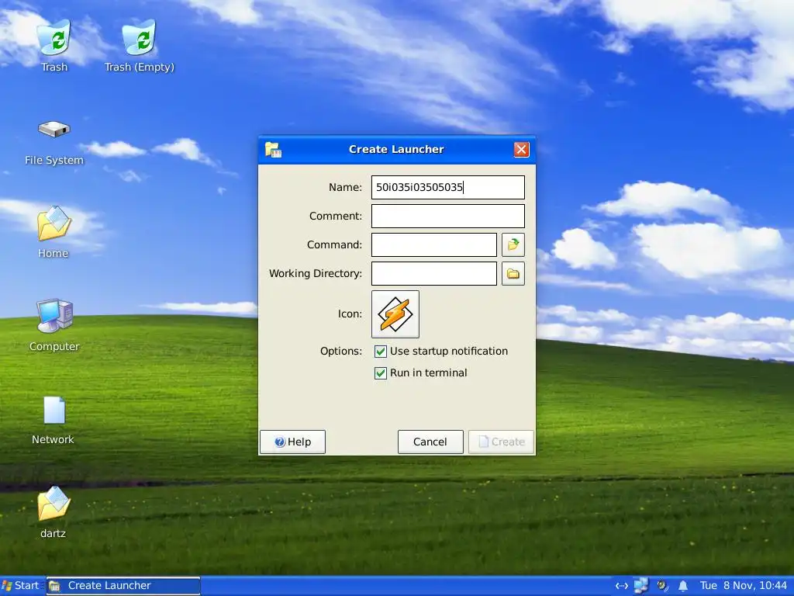Screen dimensions: 794x596
Task: Choose a launcher icon via the lightning bolt button
Action: (395, 314)
